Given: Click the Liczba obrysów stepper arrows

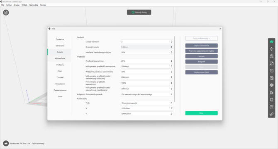Looking at the screenshot, I should click(x=171, y=42).
